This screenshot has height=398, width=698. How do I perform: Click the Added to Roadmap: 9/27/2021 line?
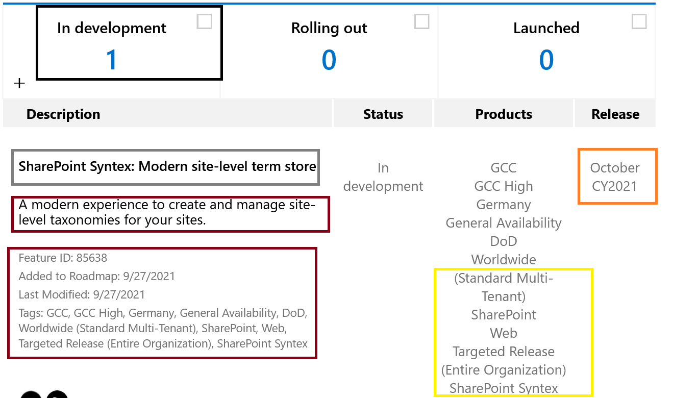[97, 277]
